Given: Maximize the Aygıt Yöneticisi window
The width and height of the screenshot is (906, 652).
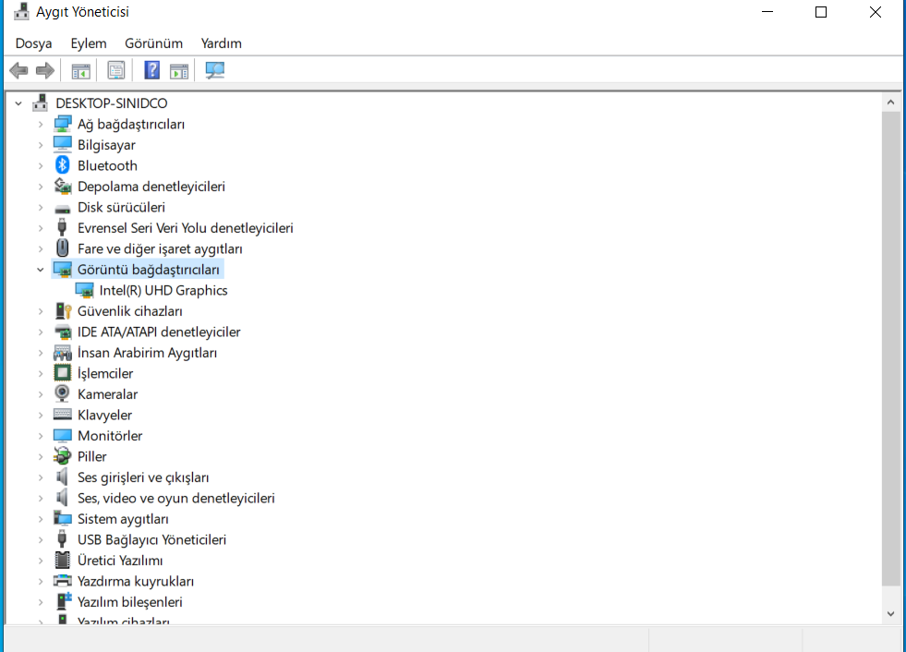Looking at the screenshot, I should pos(820,12).
